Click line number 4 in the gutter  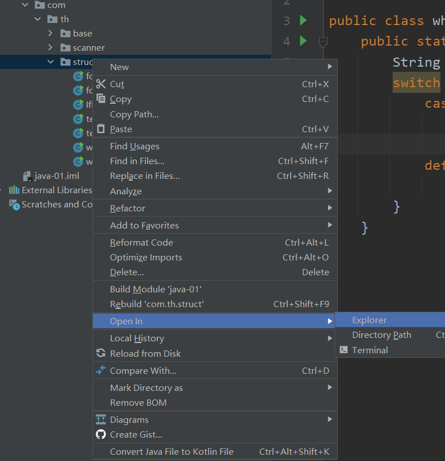point(287,41)
